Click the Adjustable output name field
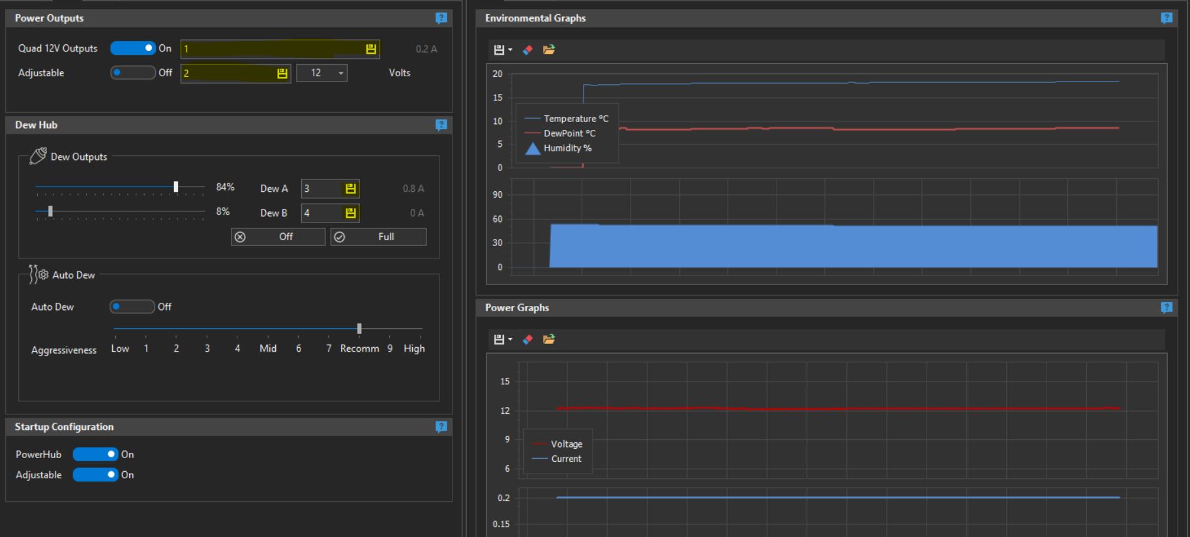1190x537 pixels. pyautogui.click(x=235, y=74)
